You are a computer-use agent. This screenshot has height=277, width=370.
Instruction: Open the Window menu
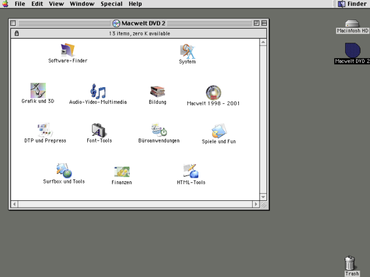tap(82, 4)
